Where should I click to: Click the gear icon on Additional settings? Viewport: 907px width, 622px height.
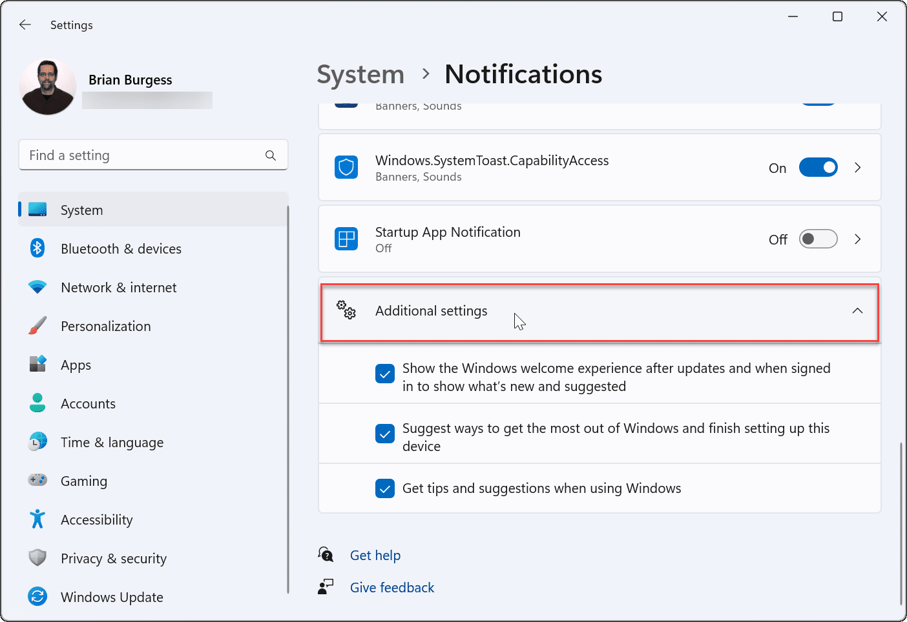click(x=346, y=310)
